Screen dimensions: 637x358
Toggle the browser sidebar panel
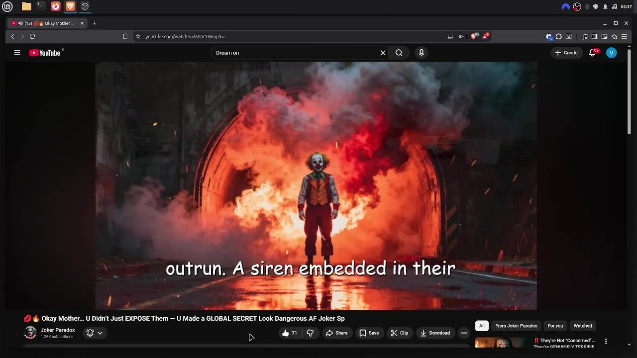[594, 36]
